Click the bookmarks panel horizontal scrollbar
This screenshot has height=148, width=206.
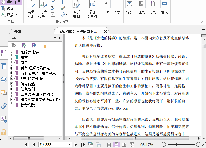pos(28,138)
